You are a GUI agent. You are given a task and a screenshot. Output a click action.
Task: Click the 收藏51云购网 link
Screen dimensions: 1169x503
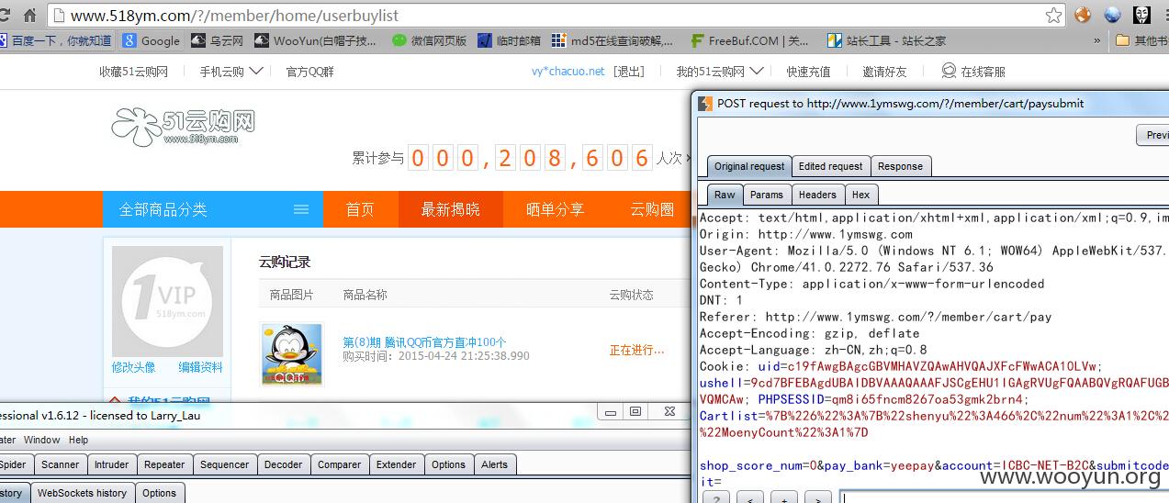pos(134,71)
